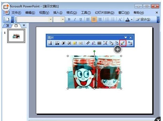Click the Set Transparent Color tool
The width and height of the screenshot is (163, 121).
(123, 43)
